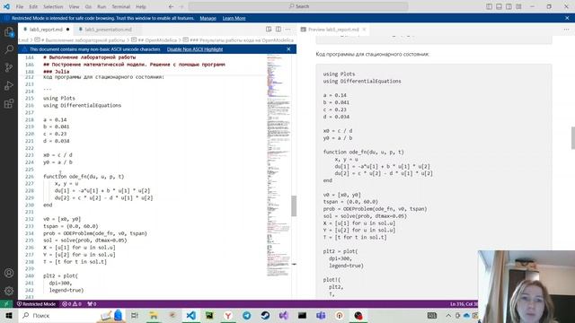This screenshot has height=323, width=575.
Task: Toggle the primary side bar layout icon
Action: (x=489, y=6)
